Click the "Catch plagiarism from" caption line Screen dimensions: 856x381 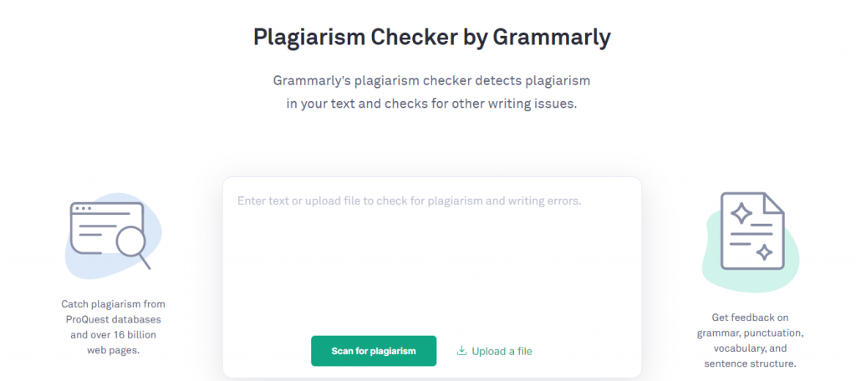(x=113, y=304)
